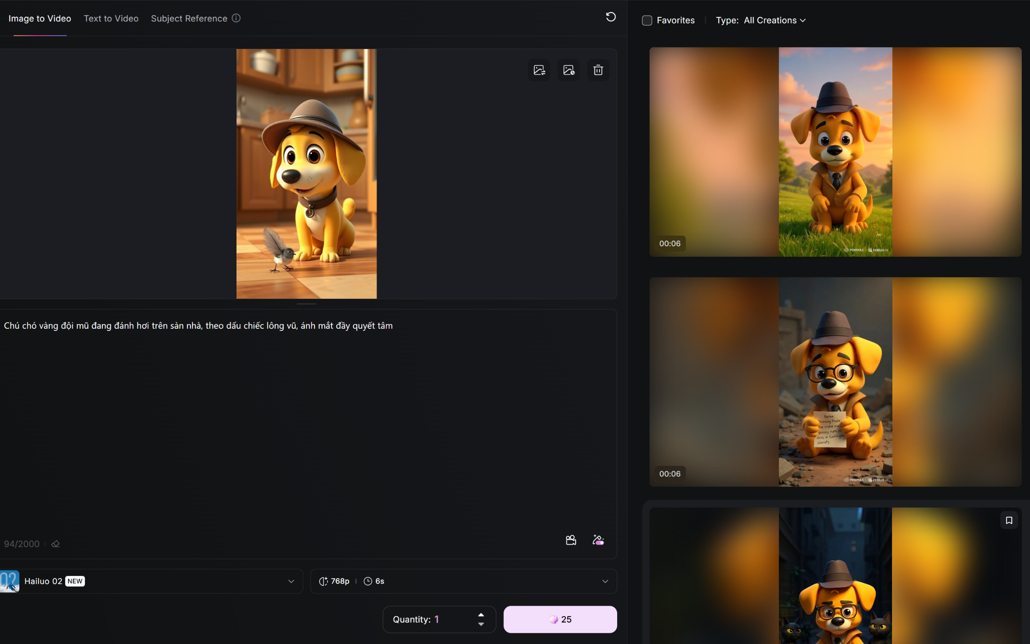The height and width of the screenshot is (644, 1030).
Task: Check the Favorites checkbox
Action: tap(647, 21)
